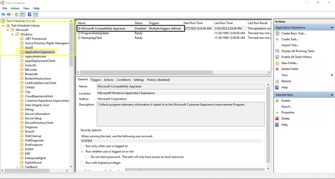The height and width of the screenshot is (179, 335).
Task: Expand the Feedback folder node
Action: pyautogui.click(x=17, y=167)
